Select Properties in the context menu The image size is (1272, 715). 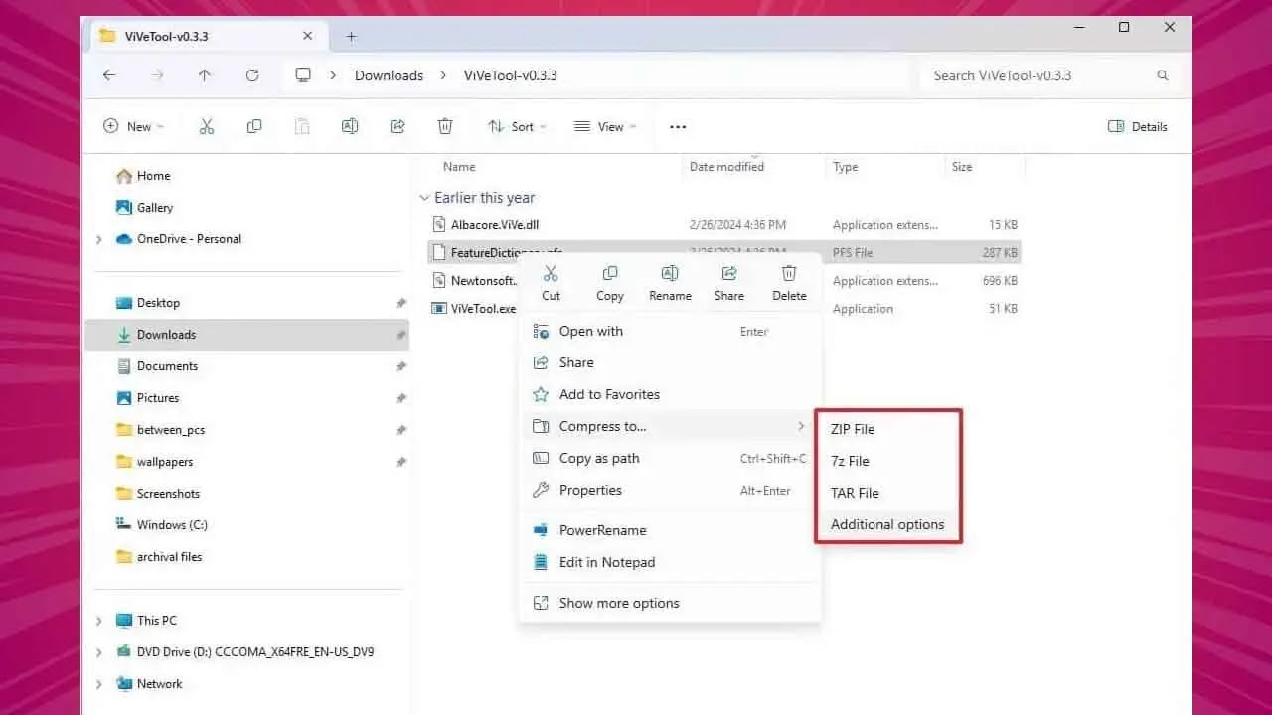point(670,490)
